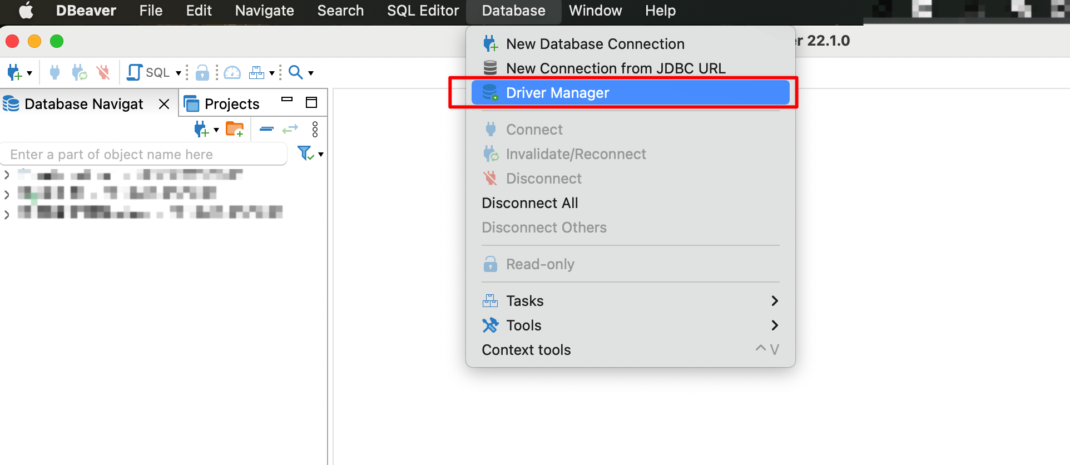Click the Tasks icon in the toolbar
Viewport: 1070px width, 465px height.
256,72
